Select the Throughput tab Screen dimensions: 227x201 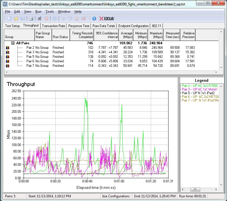point(31,25)
